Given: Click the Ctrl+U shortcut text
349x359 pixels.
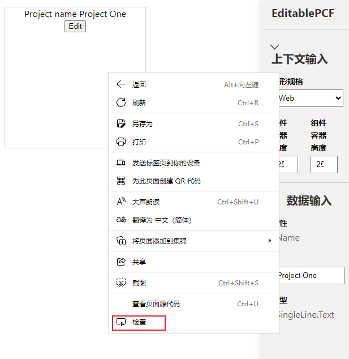Looking at the screenshot, I should [248, 304].
